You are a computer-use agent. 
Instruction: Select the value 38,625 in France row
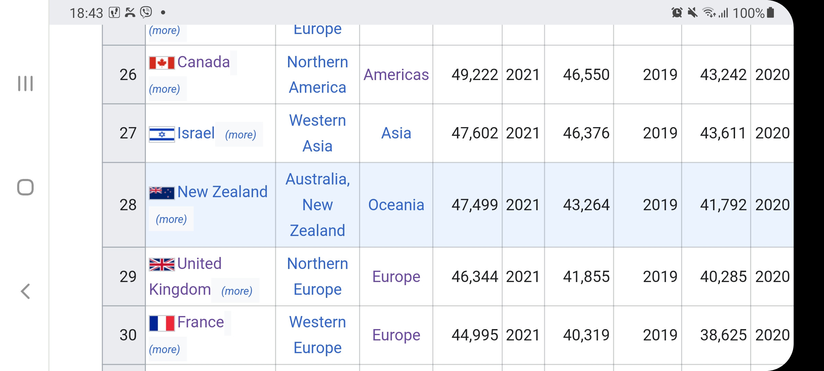723,335
